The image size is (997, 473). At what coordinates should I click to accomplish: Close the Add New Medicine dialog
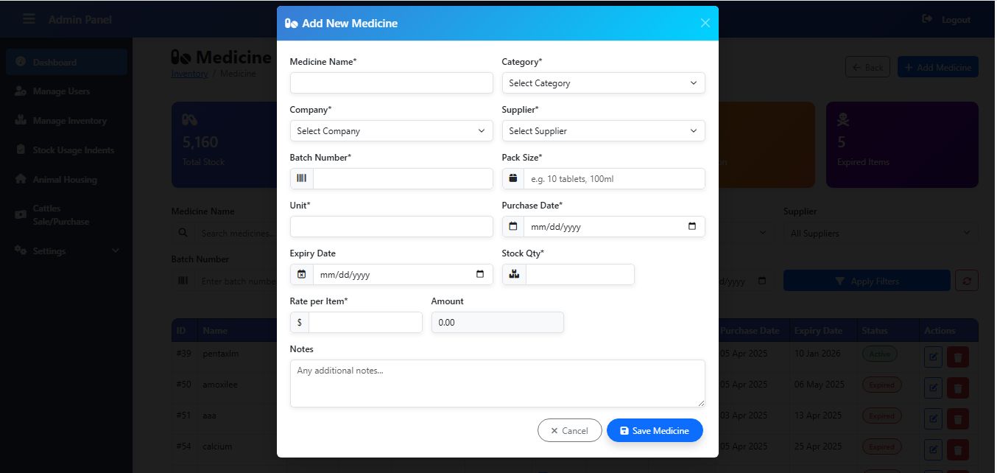pyautogui.click(x=705, y=23)
